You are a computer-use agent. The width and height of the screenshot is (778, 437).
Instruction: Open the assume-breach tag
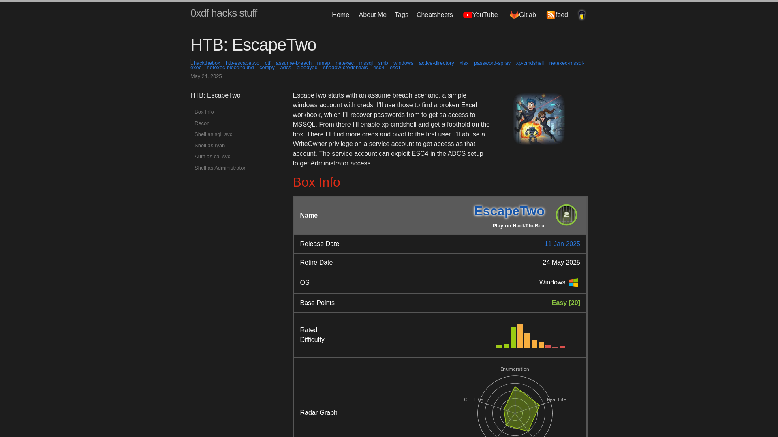click(293, 63)
